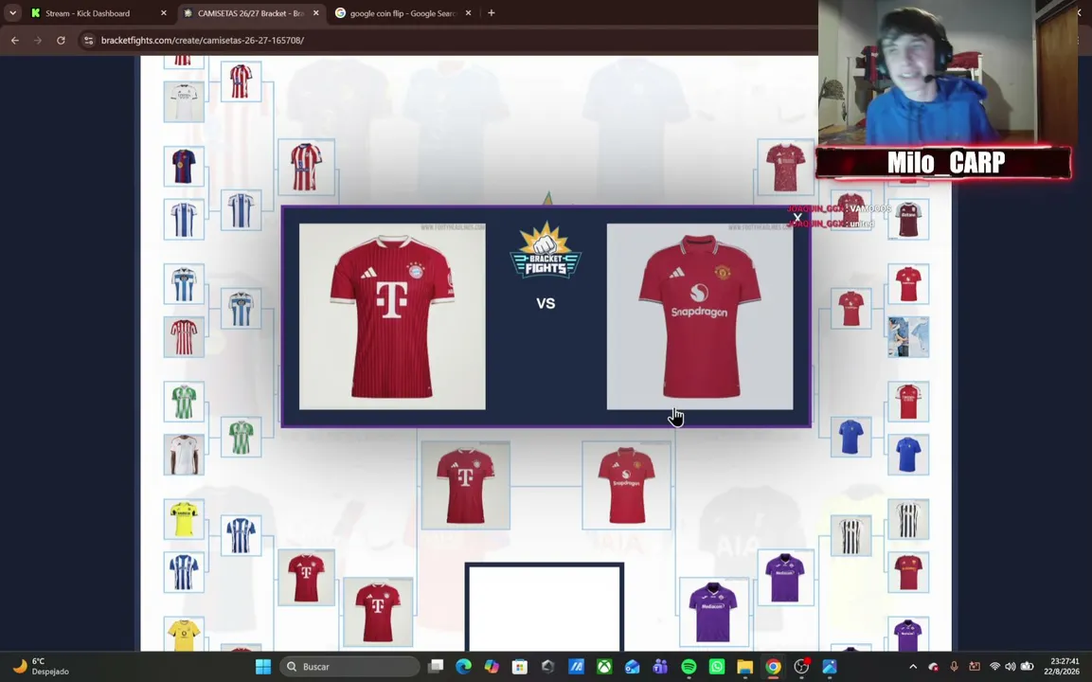Select the denim-blue photo thumbnail on right side
The width and height of the screenshot is (1092, 682).
908,337
